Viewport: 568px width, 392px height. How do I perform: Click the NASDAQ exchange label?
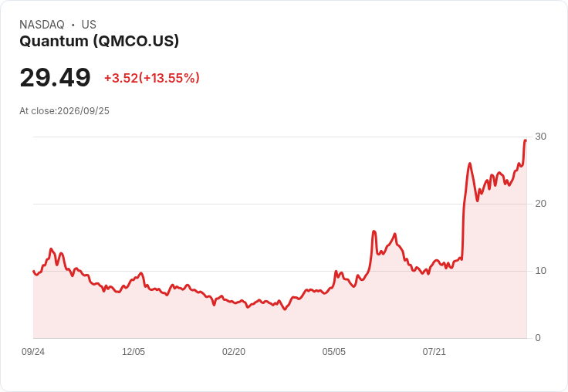(42, 24)
